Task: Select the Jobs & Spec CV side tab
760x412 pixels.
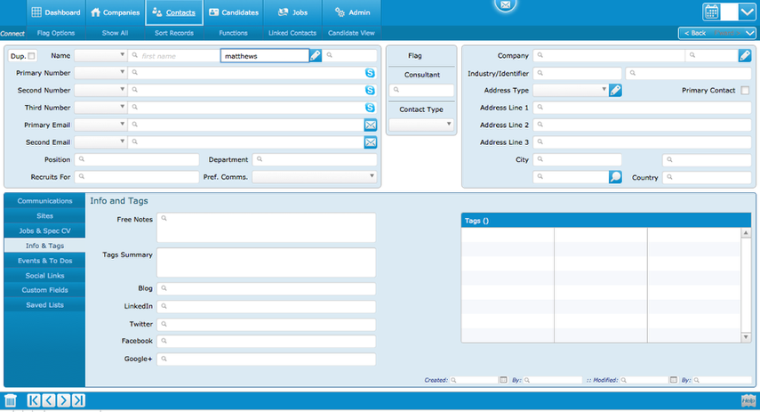Action: point(44,231)
